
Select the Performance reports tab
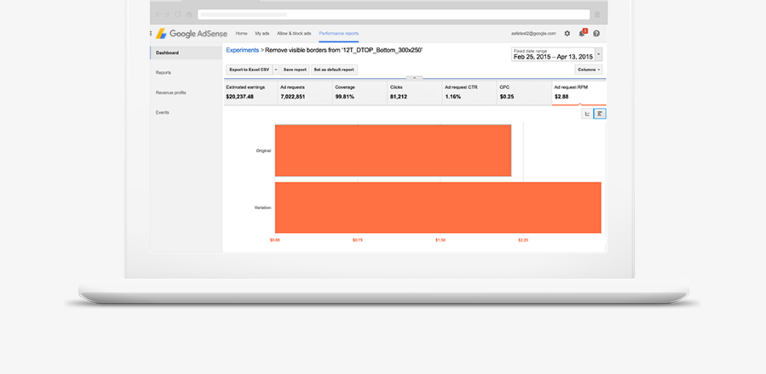[339, 33]
